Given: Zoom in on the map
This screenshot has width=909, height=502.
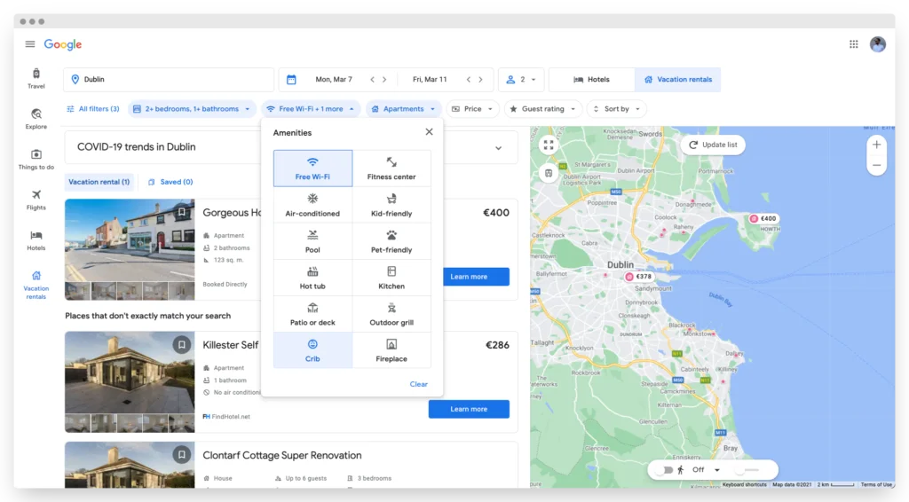Looking at the screenshot, I should point(876,145).
